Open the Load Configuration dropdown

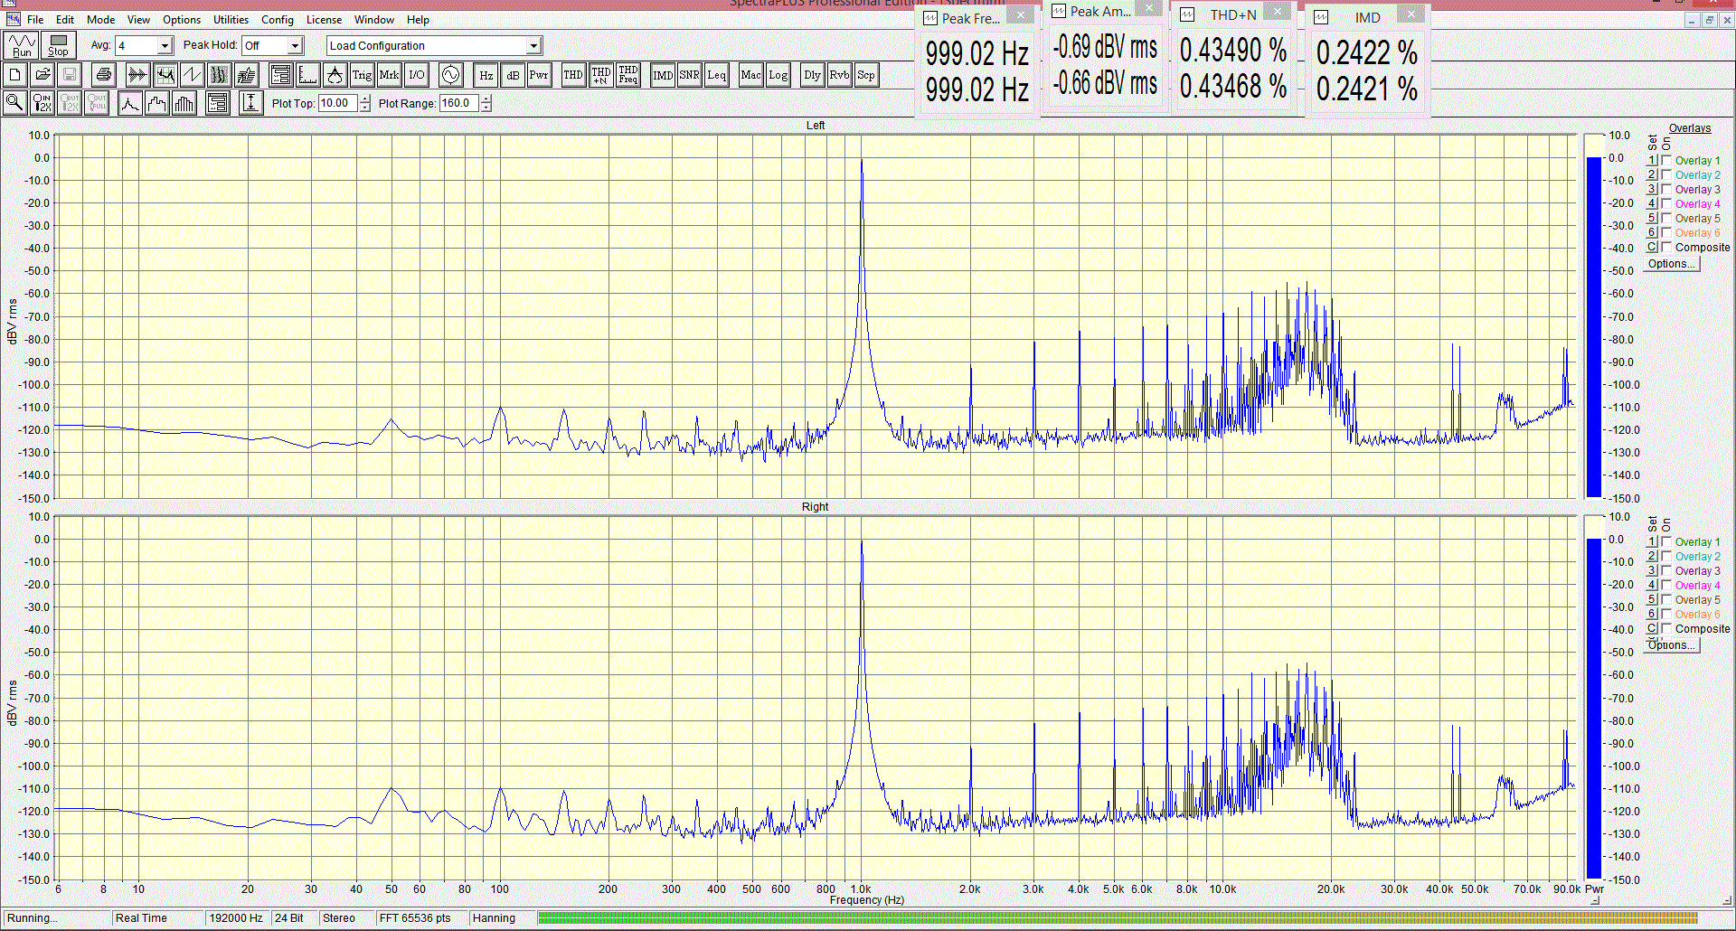pos(533,46)
